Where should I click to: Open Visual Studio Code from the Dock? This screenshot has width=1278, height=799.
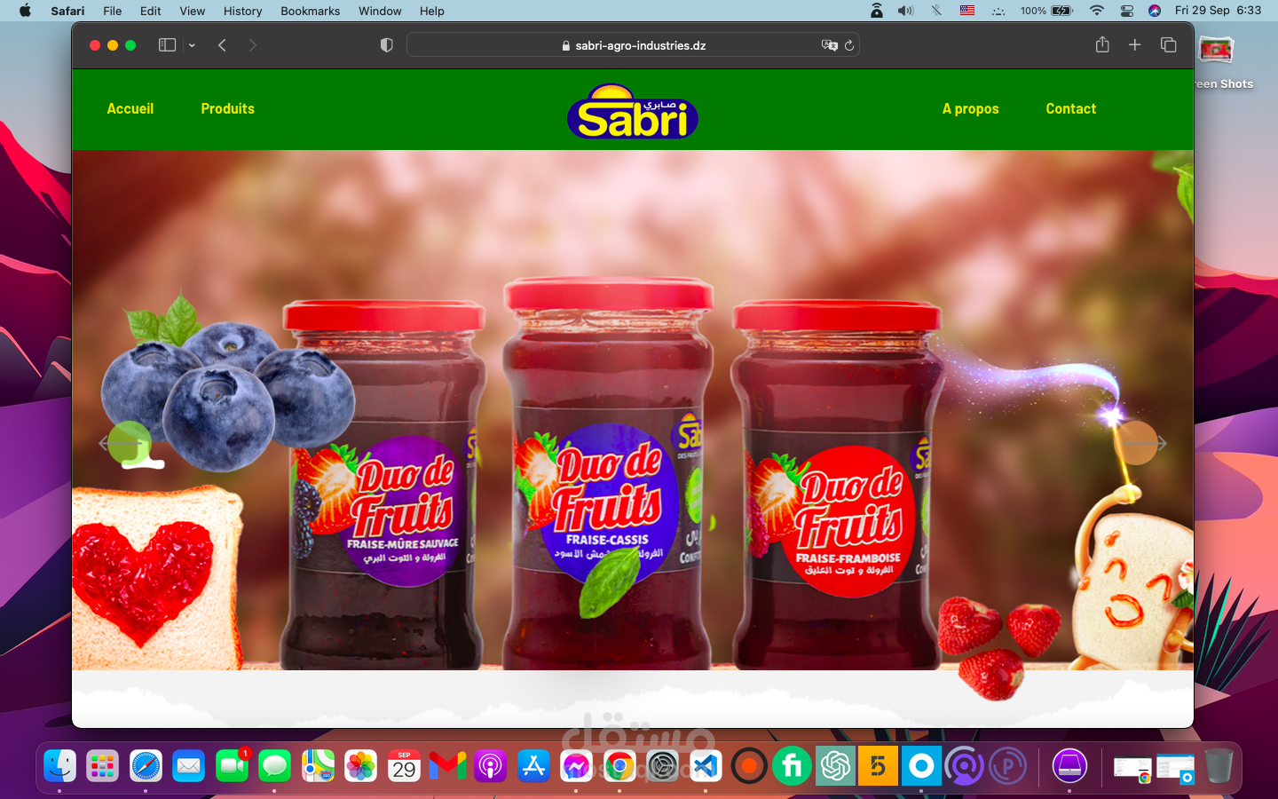(706, 765)
